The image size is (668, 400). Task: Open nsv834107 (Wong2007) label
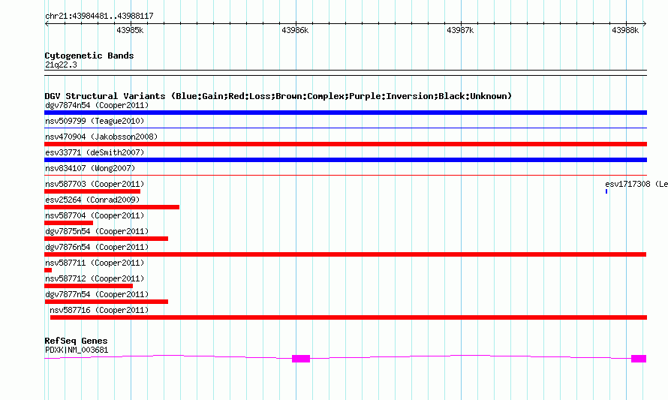coord(90,168)
